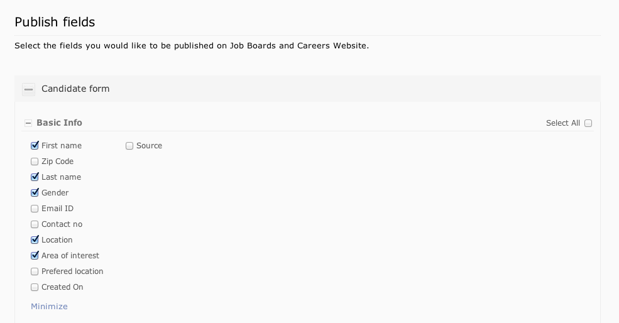The height and width of the screenshot is (323, 619).
Task: Click the Select All label
Action: pos(562,123)
